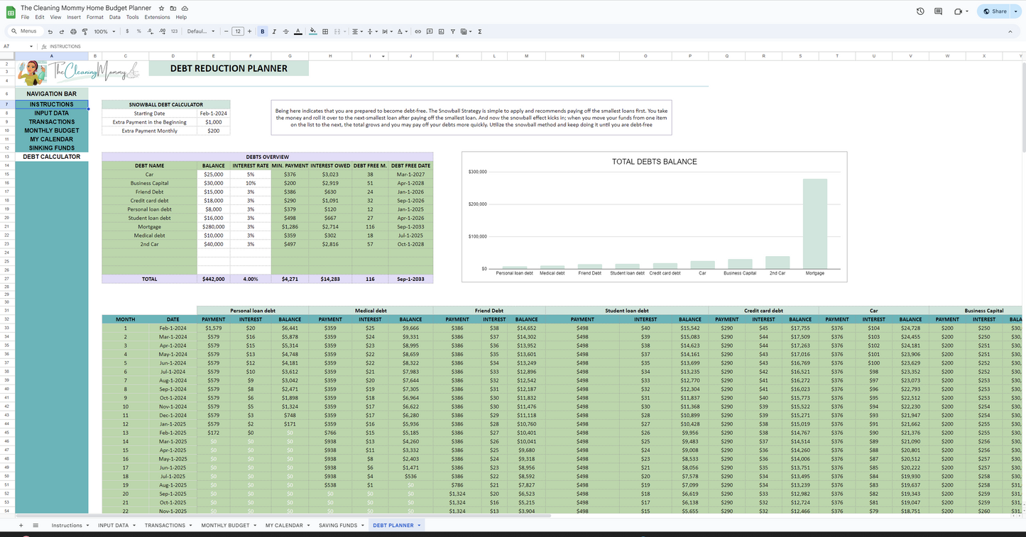1026x537 pixels.
Task: Click the TRANSACTIONS navigation bar link
Action: click(x=52, y=122)
